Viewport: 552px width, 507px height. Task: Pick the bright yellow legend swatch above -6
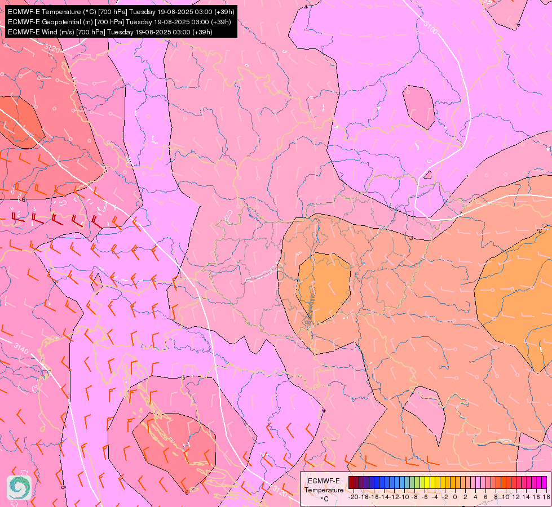pos(427,482)
